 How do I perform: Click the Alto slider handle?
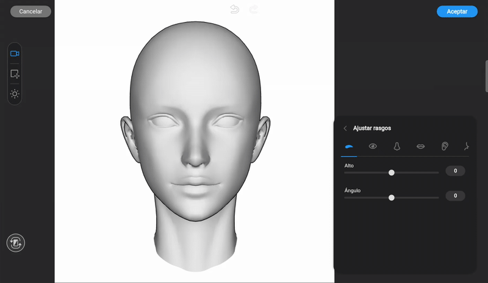[392, 173]
